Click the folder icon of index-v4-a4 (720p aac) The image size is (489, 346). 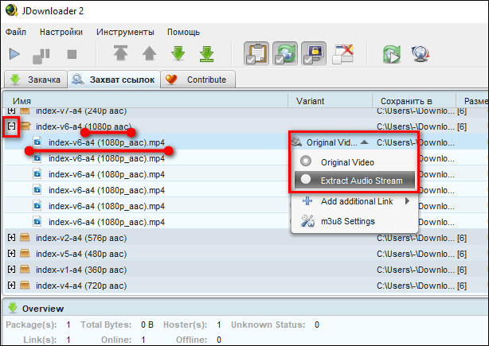(x=25, y=285)
